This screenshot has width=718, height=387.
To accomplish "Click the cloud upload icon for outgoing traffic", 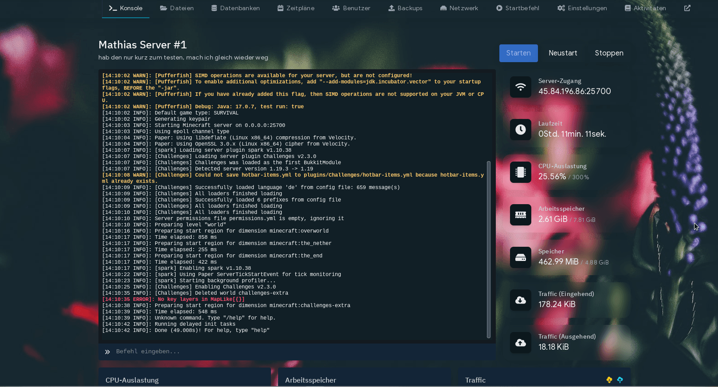I will (521, 343).
